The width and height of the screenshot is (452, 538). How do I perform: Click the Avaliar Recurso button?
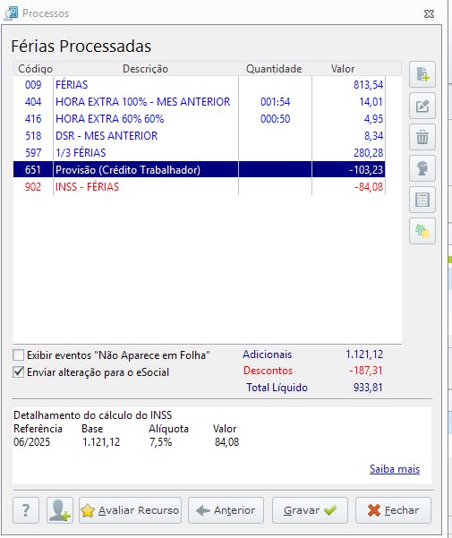pos(130,510)
